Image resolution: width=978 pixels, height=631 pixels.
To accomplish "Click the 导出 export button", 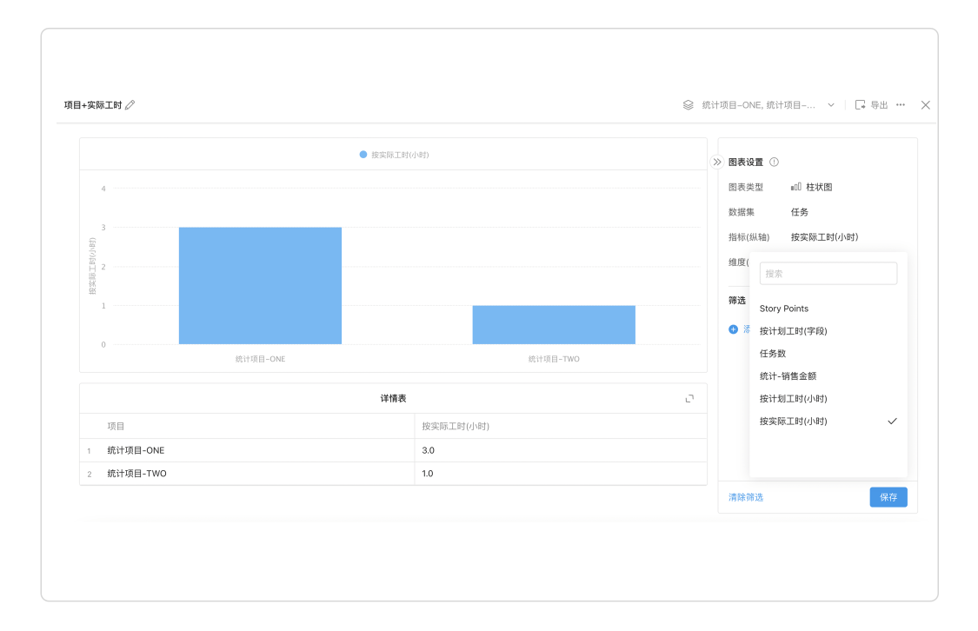I will 871,105.
